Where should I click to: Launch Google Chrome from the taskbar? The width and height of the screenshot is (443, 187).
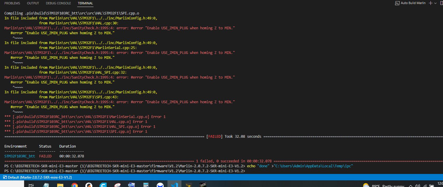click(x=75, y=185)
